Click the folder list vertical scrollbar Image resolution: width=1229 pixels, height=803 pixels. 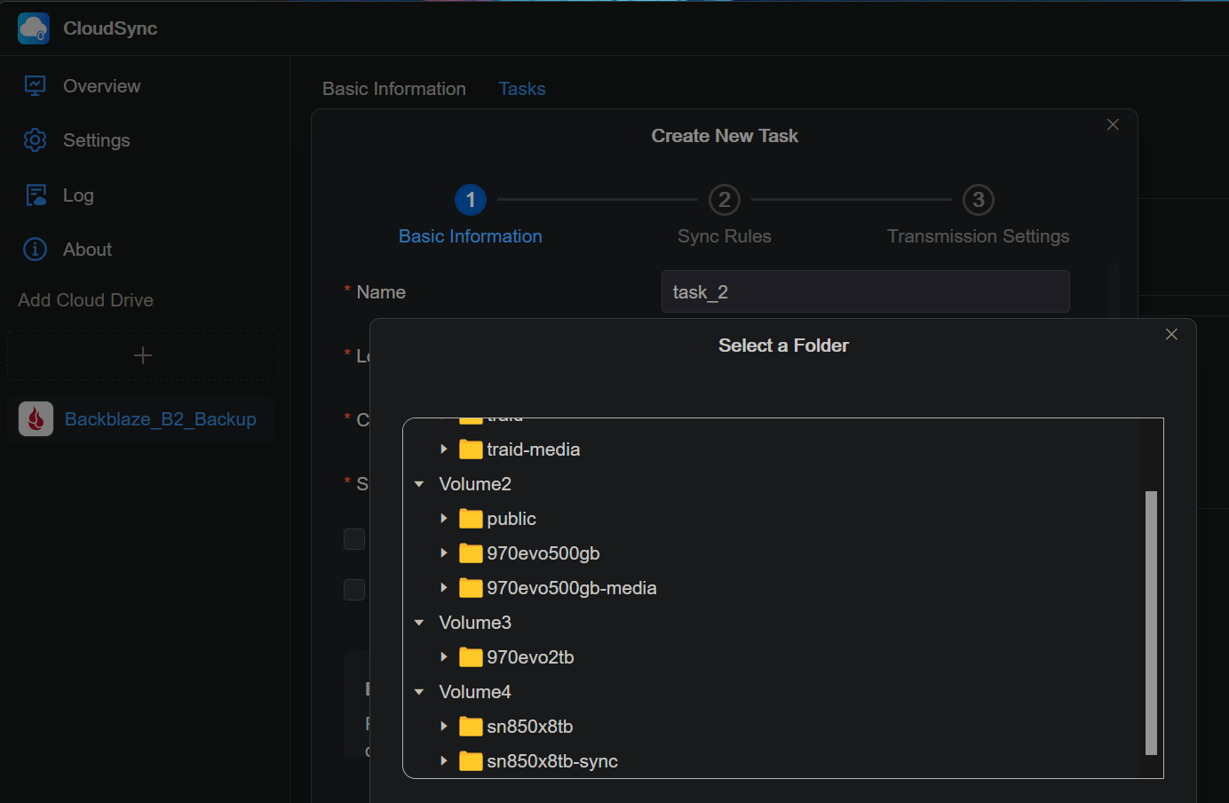(x=1151, y=623)
